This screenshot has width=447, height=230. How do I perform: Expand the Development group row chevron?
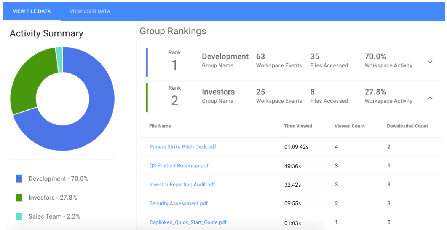(x=430, y=62)
